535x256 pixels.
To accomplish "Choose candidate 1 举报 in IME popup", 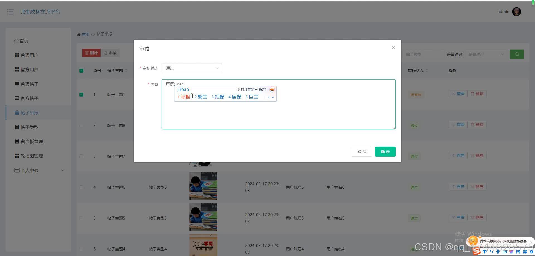I will tap(184, 97).
